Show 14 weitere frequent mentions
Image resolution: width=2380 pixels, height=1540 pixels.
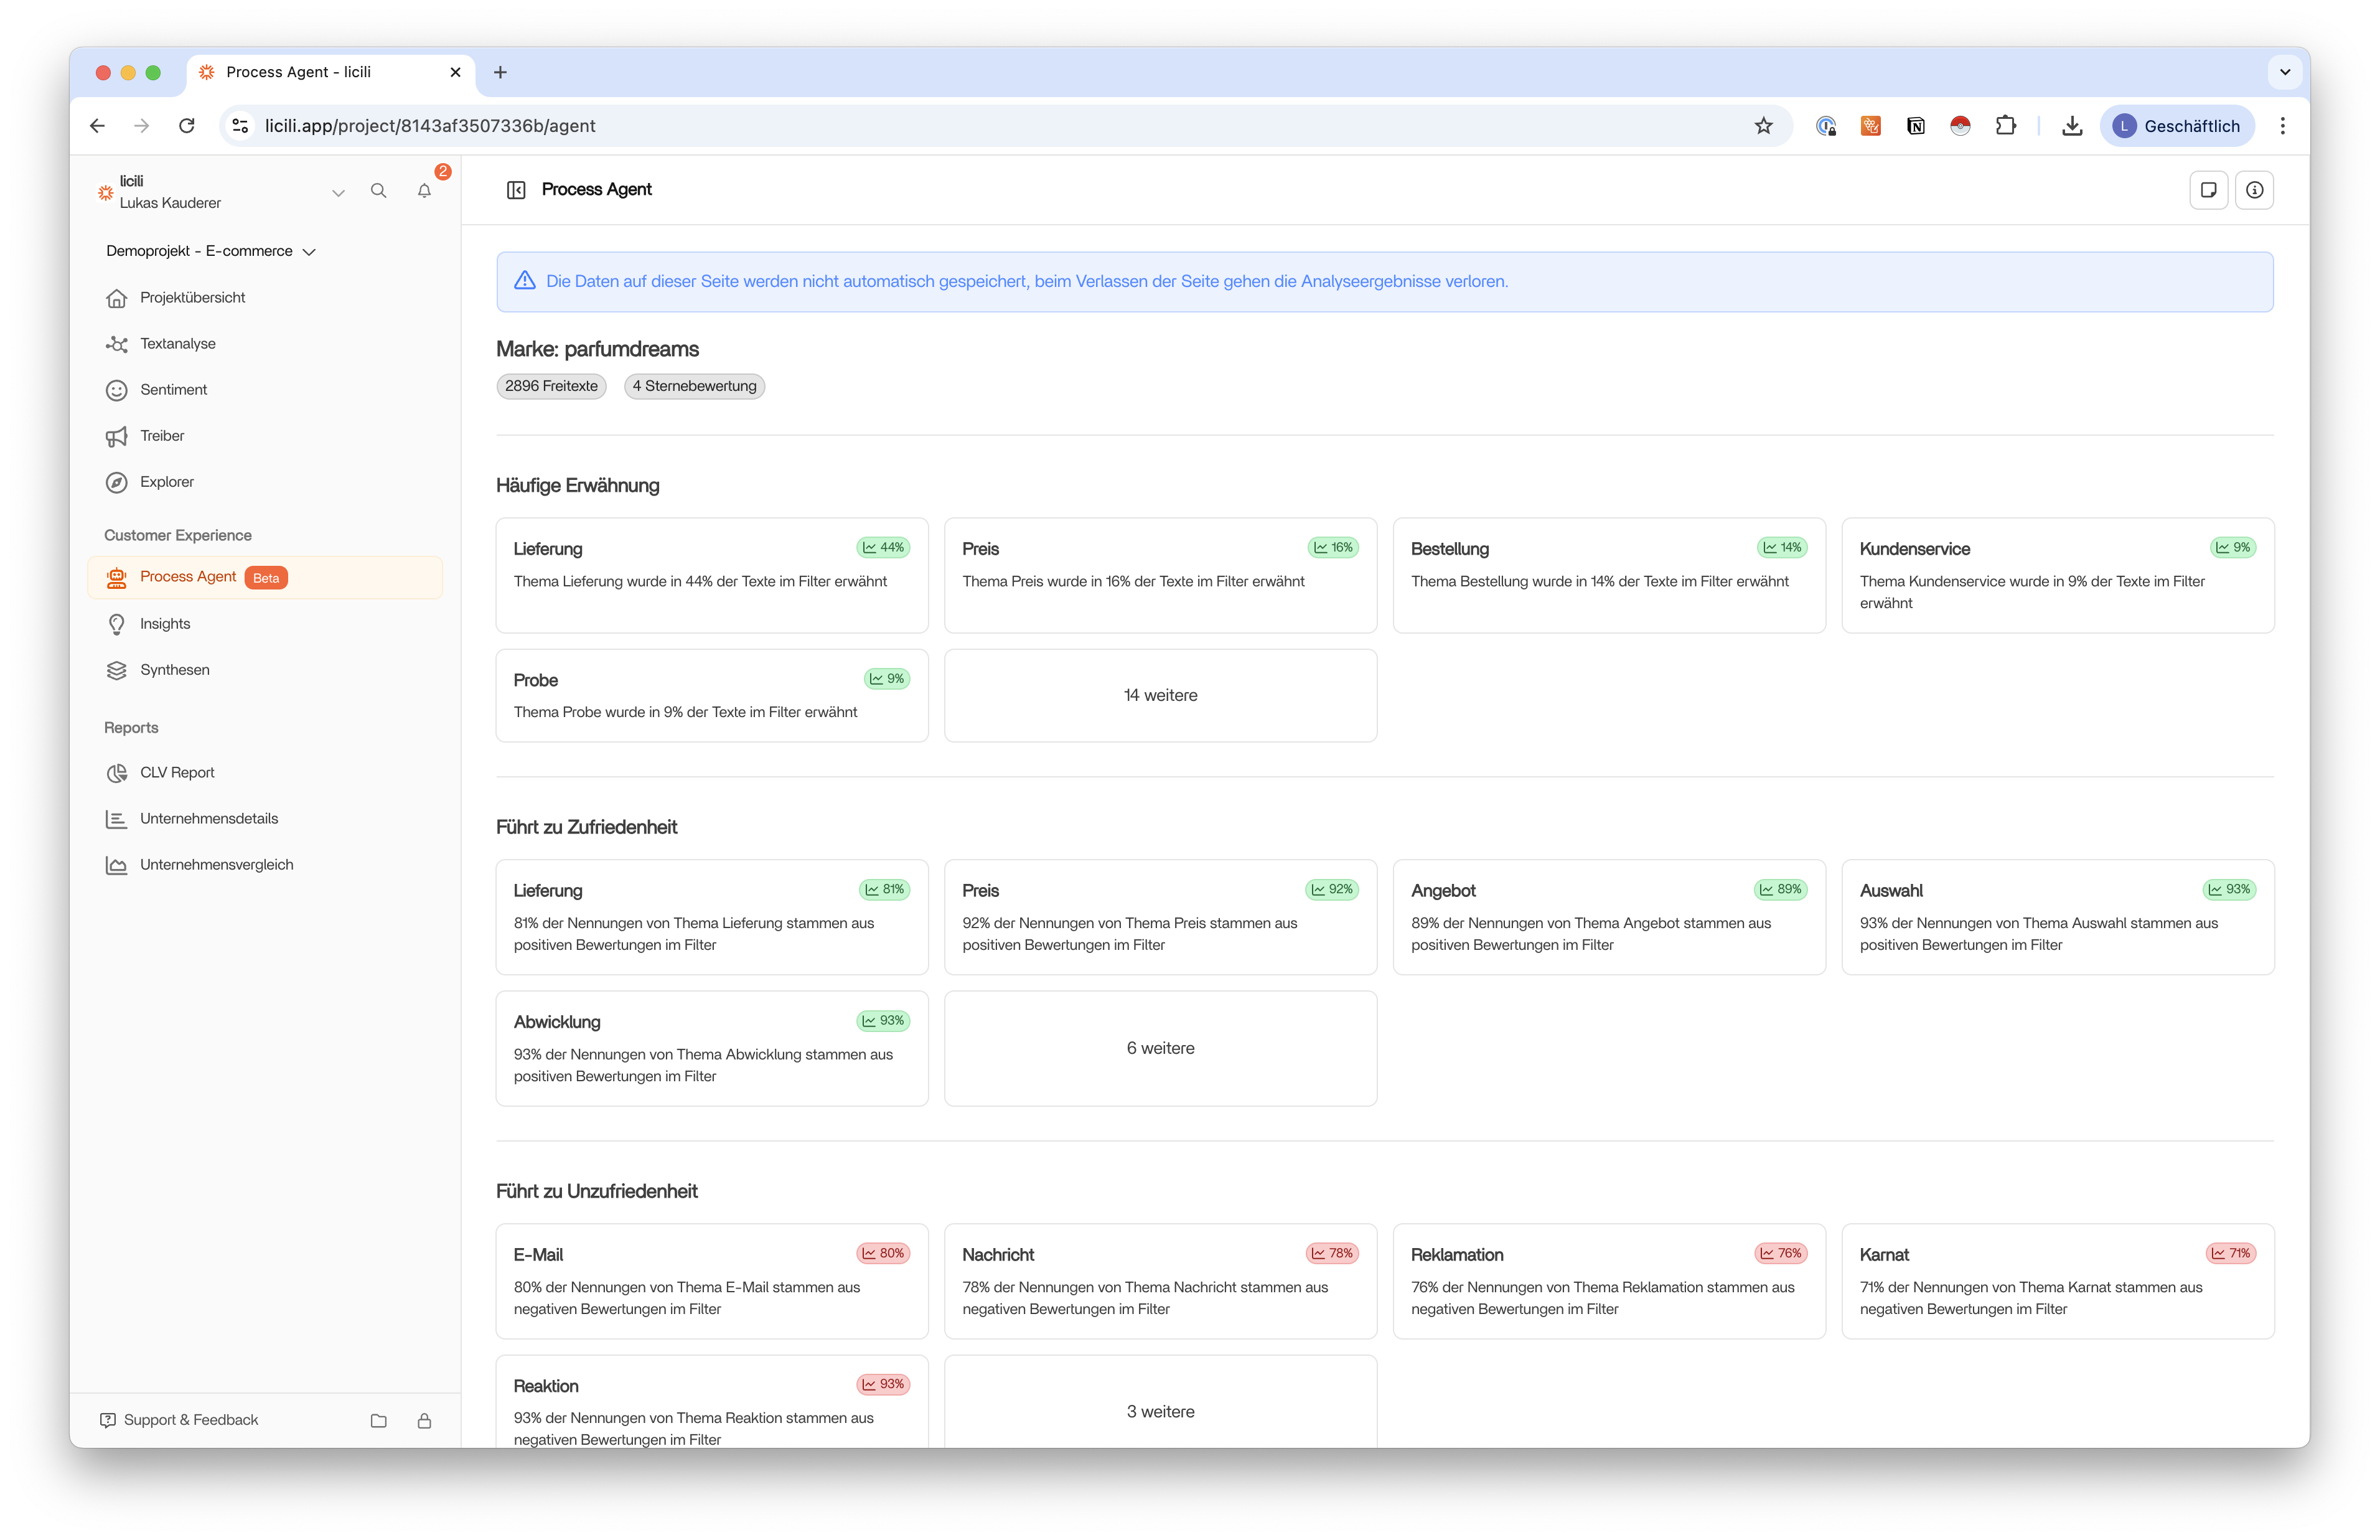point(1160,695)
